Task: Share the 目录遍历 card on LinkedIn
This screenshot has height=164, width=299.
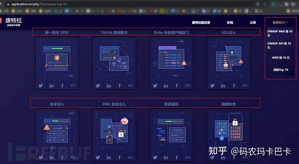Action: pos(166,157)
